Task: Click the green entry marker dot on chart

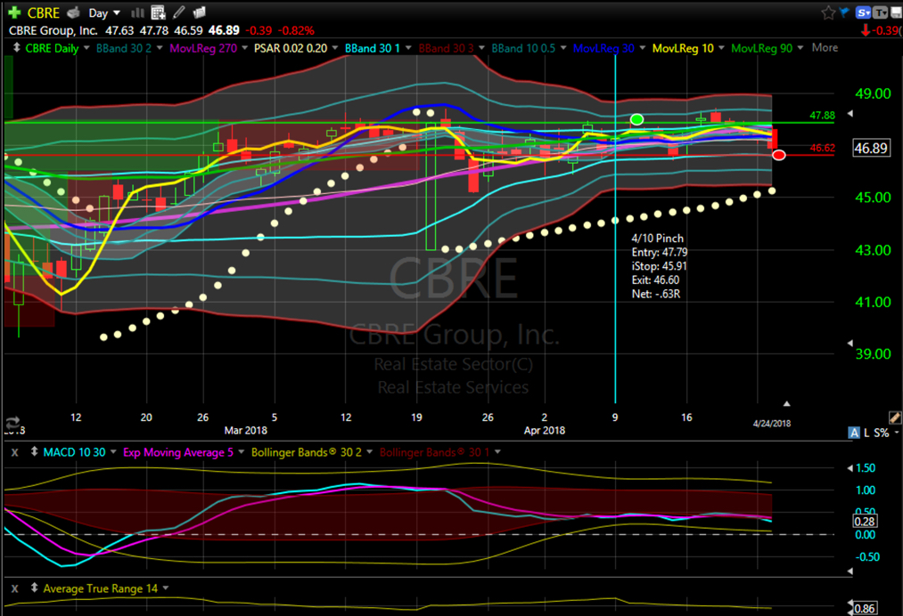Action: coord(636,119)
